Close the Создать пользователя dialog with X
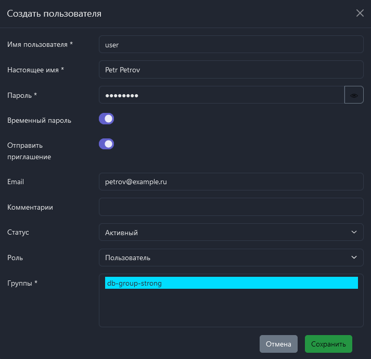This screenshot has height=359, width=371. point(360,14)
